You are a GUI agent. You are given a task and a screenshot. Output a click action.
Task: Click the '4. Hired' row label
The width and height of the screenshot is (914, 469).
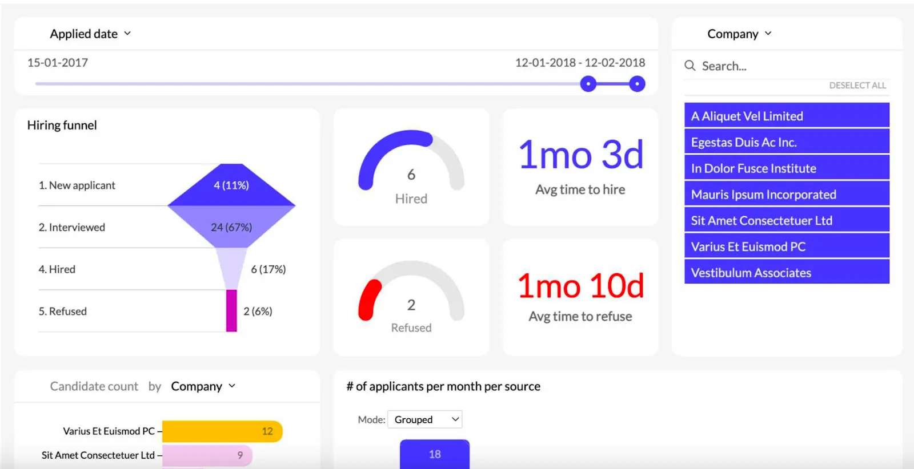[57, 269]
